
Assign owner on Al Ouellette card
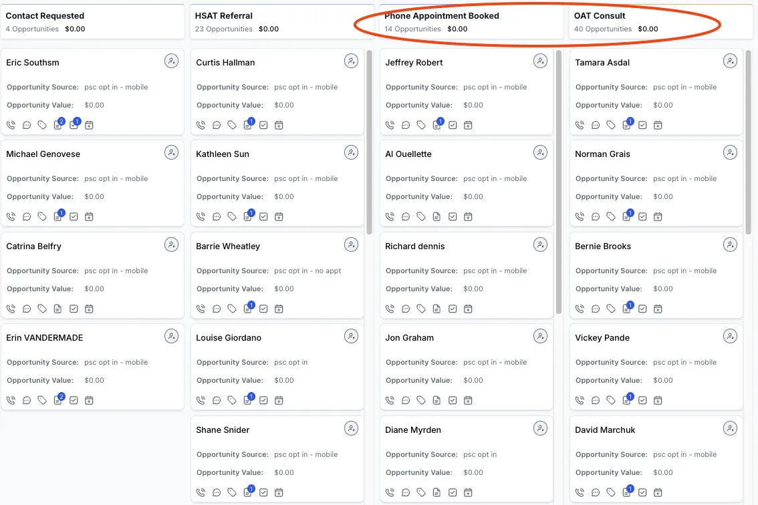click(540, 153)
